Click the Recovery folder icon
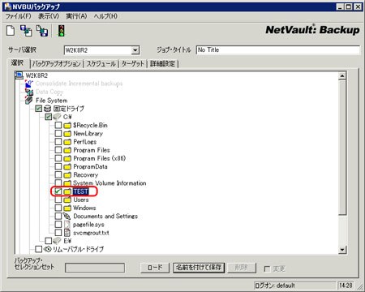Screen dimensions: 365x292 click(67, 175)
